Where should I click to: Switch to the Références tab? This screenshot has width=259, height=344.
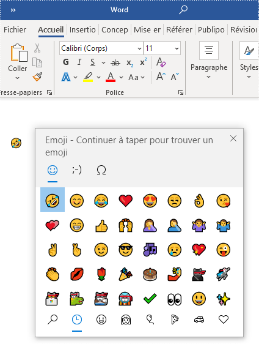[180, 29]
